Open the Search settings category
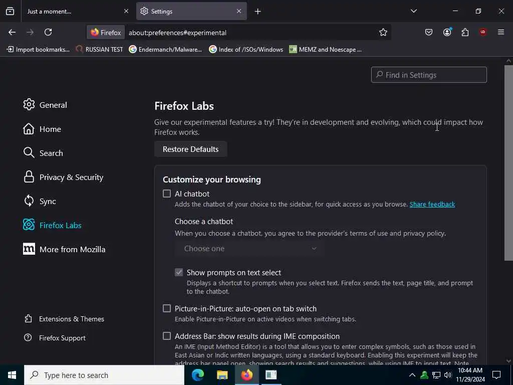This screenshot has height=385, width=513. point(43,153)
